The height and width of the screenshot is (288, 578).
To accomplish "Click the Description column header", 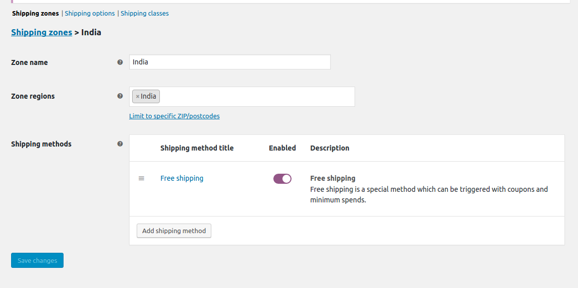I will coord(329,148).
